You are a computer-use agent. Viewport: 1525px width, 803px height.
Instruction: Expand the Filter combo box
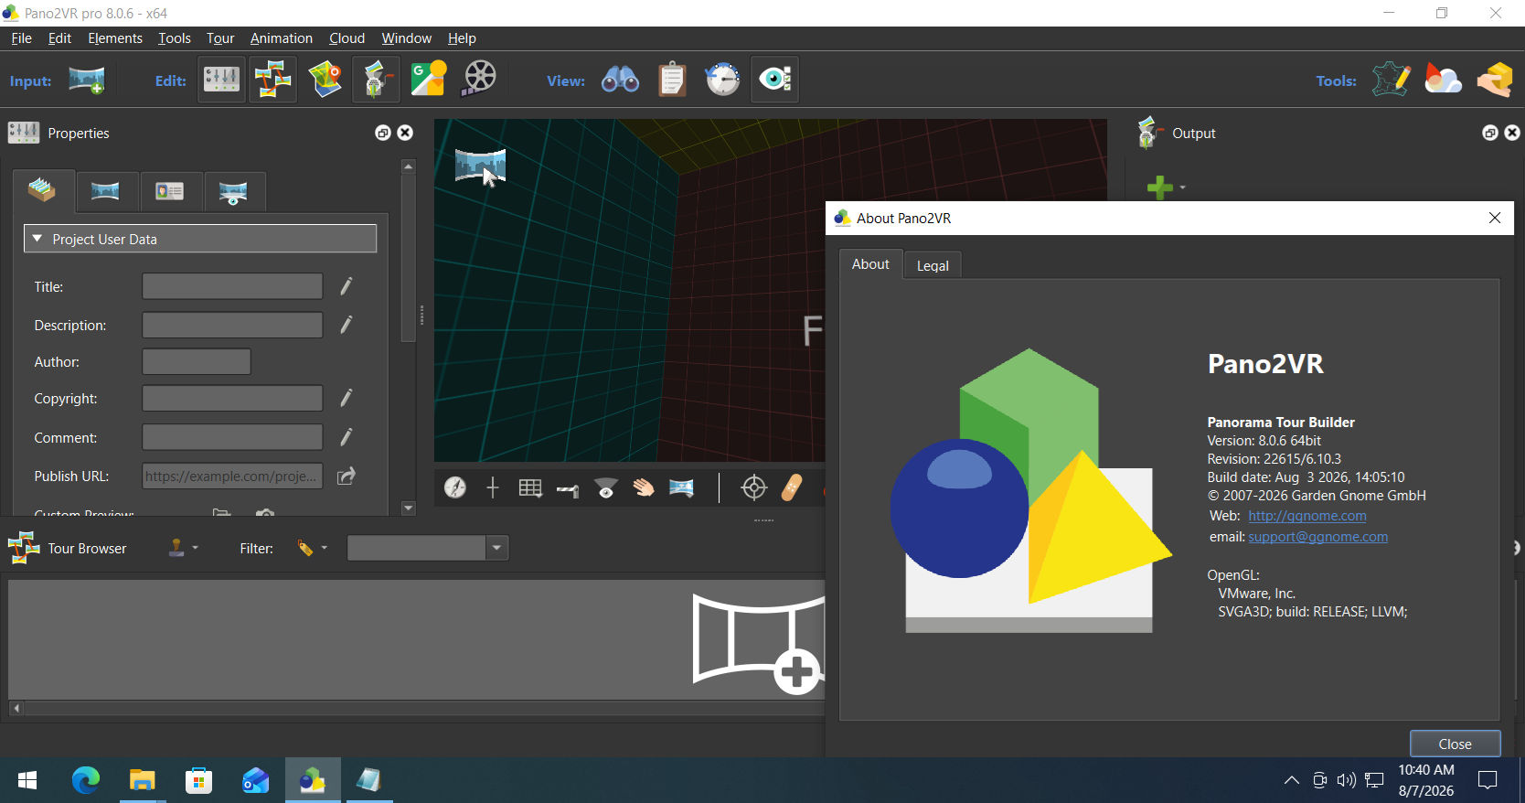point(496,548)
